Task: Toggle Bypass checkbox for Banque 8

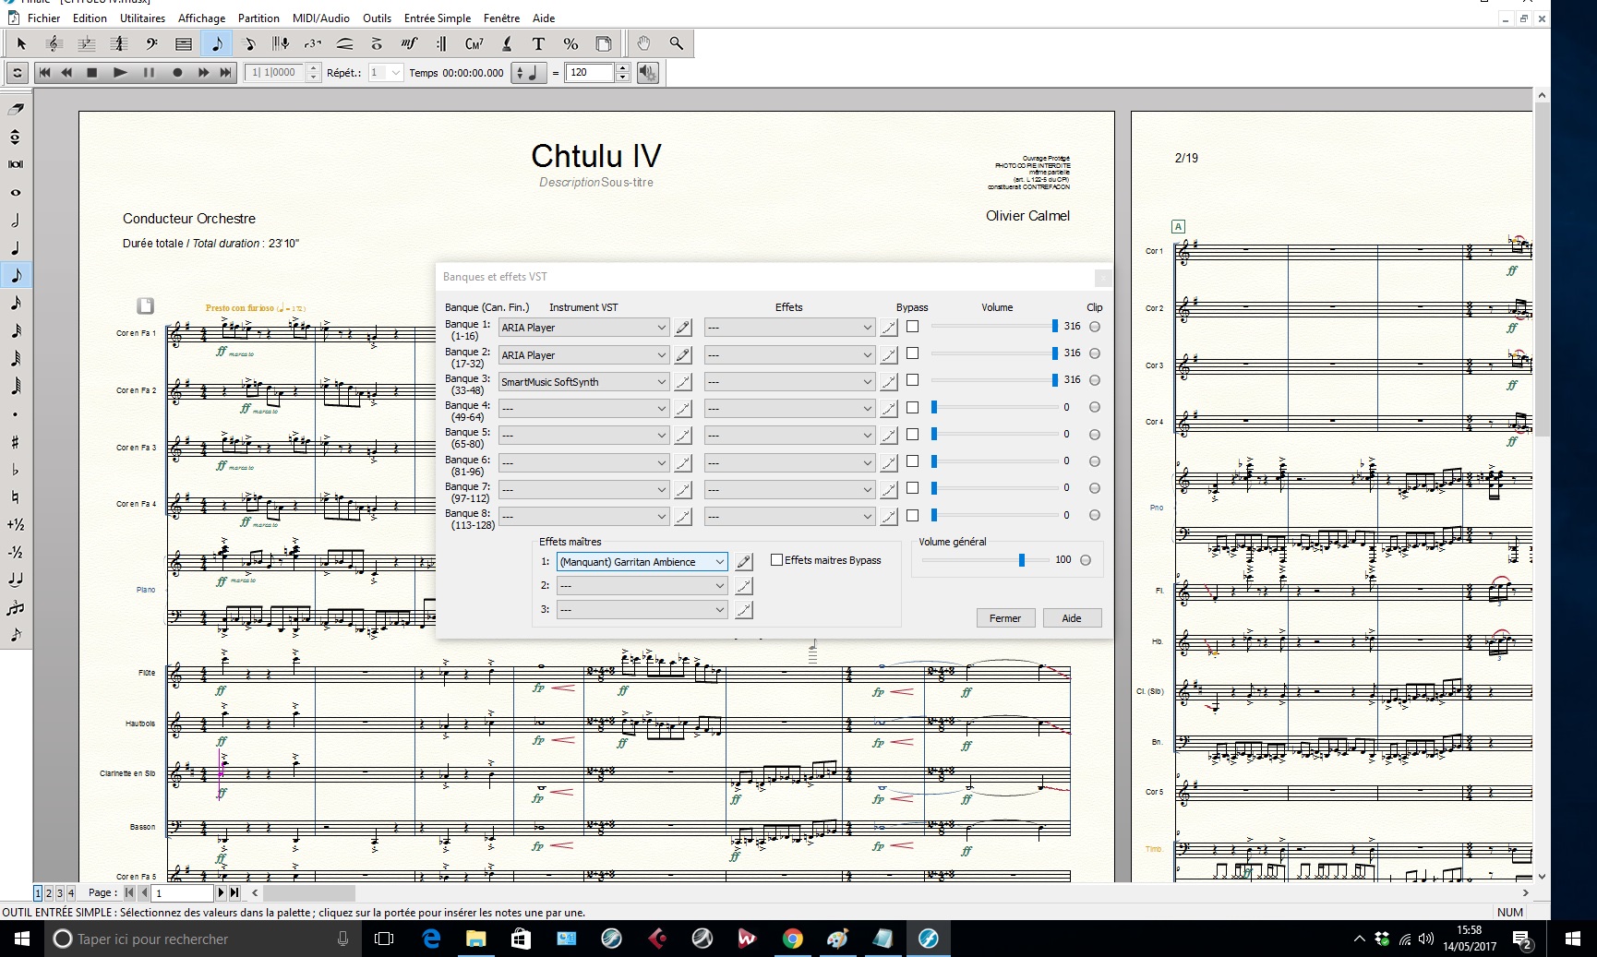Action: click(x=913, y=516)
